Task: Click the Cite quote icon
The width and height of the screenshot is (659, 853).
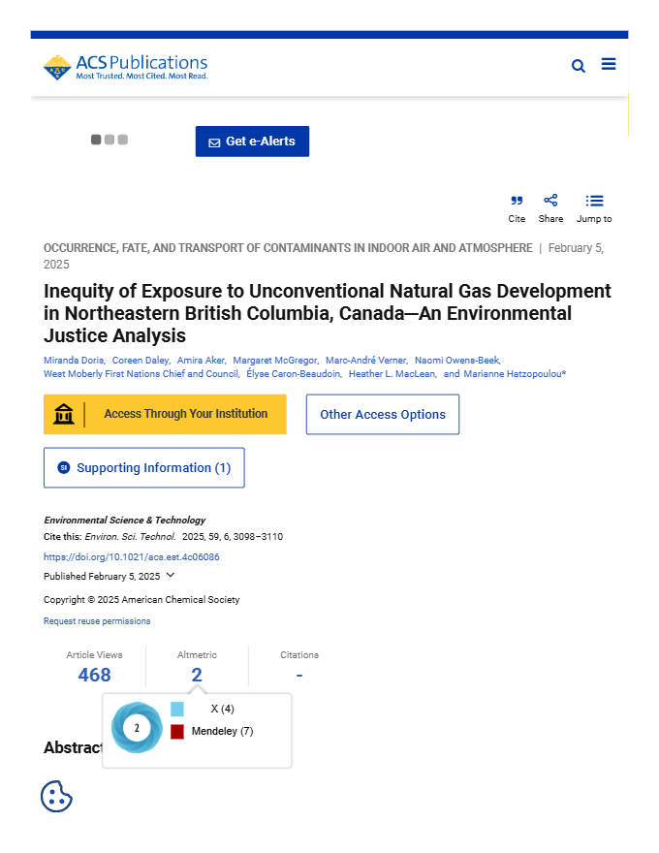Action: (517, 201)
